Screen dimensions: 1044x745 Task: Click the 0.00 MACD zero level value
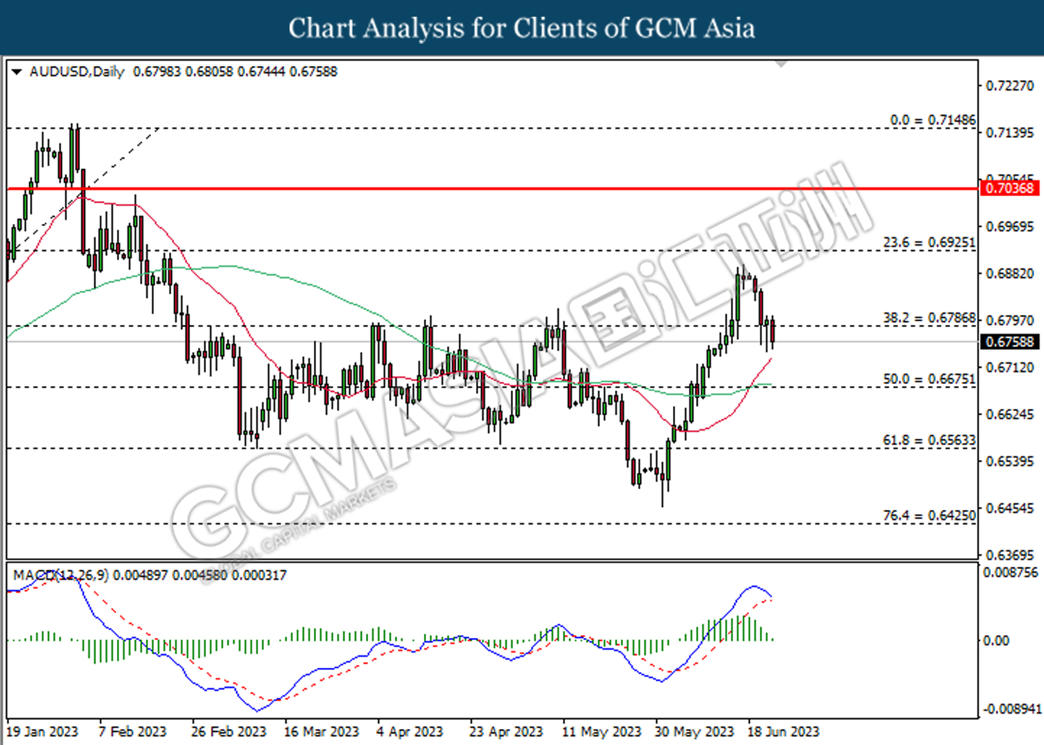point(996,640)
